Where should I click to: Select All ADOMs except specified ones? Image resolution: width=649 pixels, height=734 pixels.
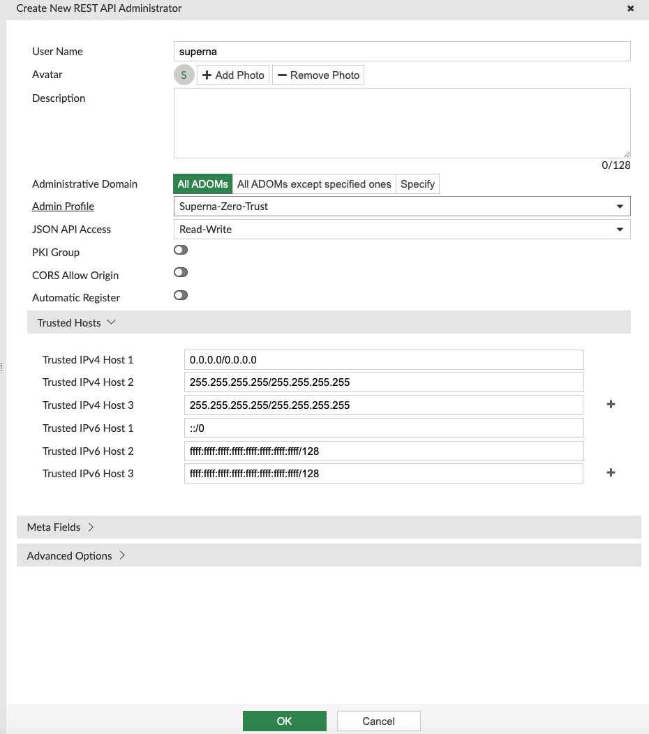coord(314,184)
